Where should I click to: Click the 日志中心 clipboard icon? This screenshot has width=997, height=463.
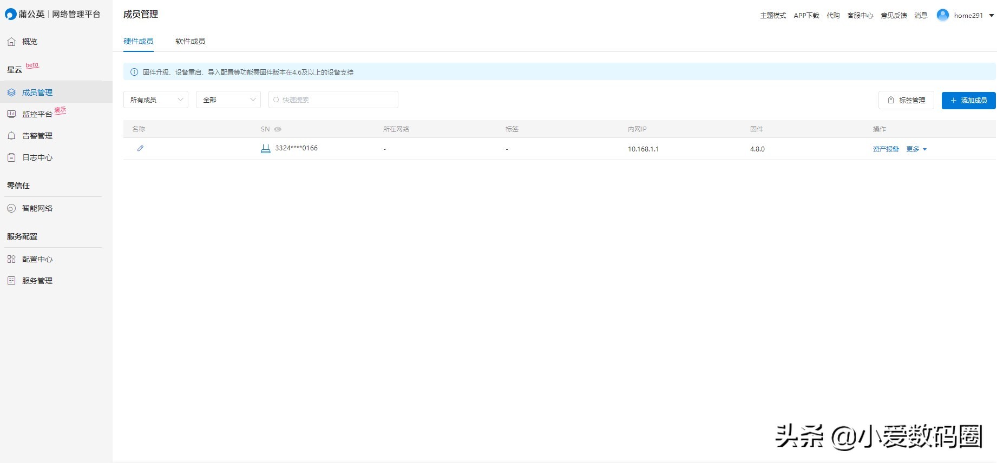[11, 157]
